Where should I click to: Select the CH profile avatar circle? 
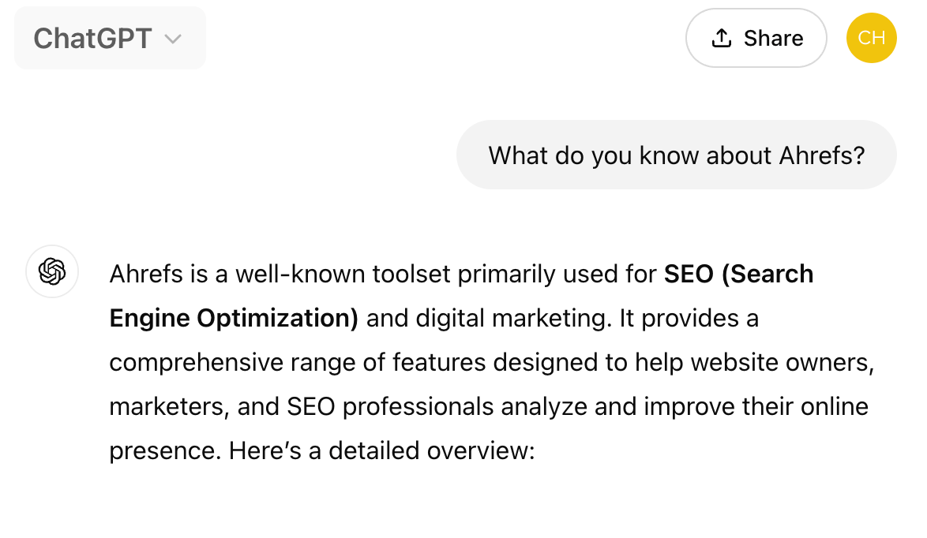pyautogui.click(x=871, y=37)
